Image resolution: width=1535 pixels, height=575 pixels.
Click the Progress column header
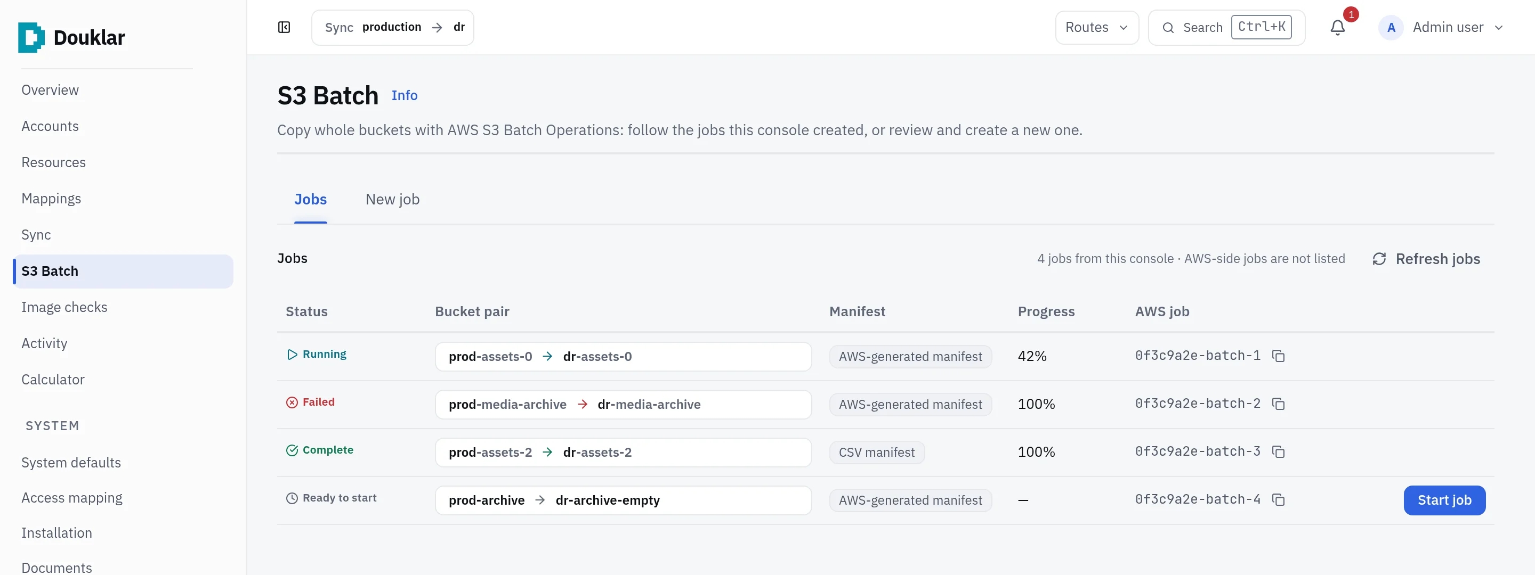pyautogui.click(x=1046, y=311)
